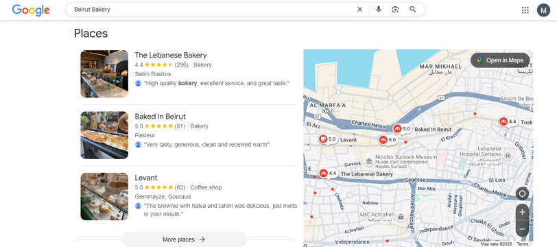Open the Google apps grid
The image size is (557, 247).
(525, 10)
